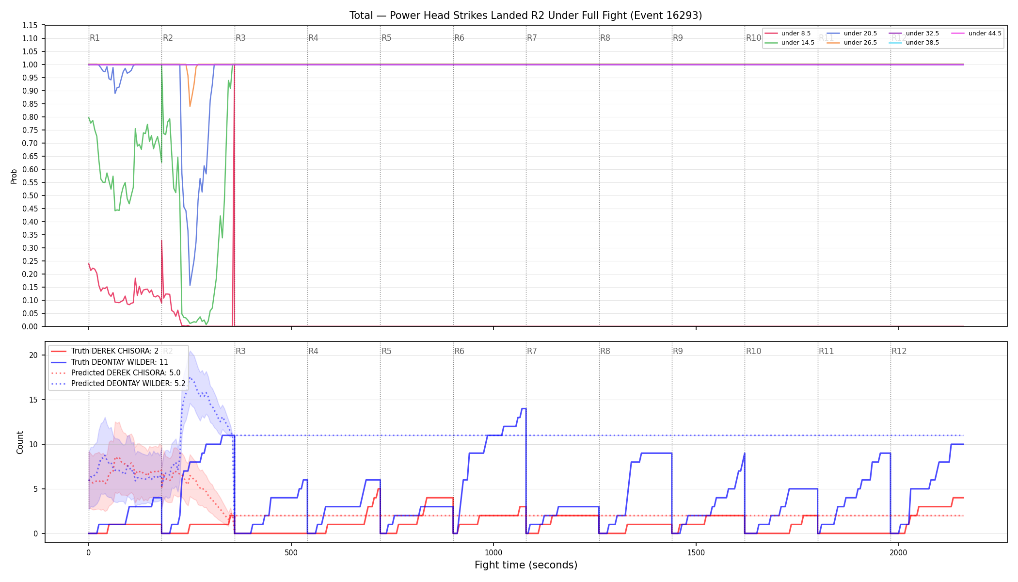Click the R9 round marker in the Prob chart

[x=678, y=38]
